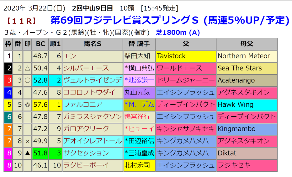The image size is (292, 177).
Task: Select the 母父 column header
Action: (x=246, y=44)
